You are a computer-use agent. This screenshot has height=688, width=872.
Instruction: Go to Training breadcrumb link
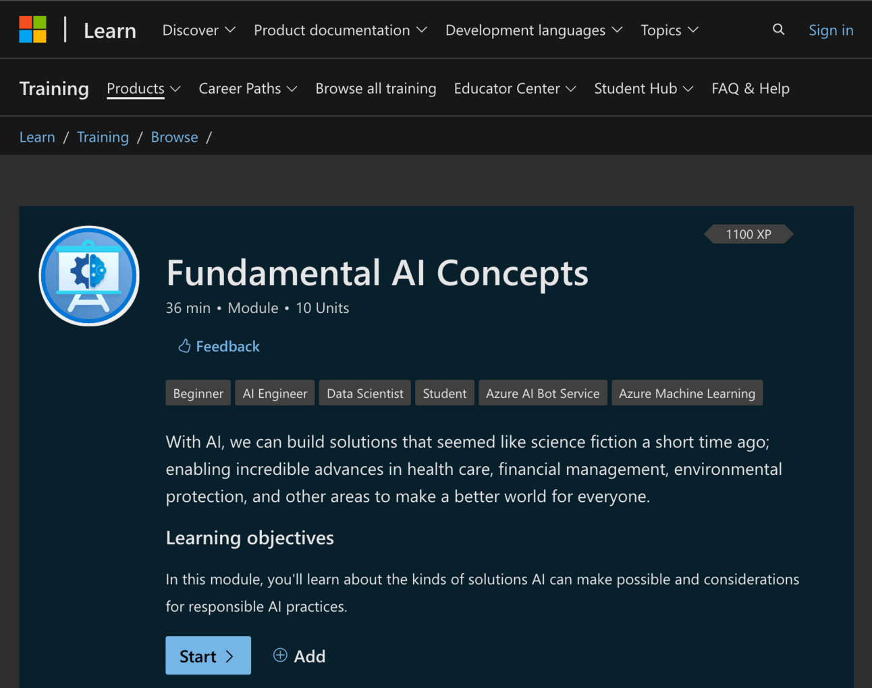coord(103,137)
